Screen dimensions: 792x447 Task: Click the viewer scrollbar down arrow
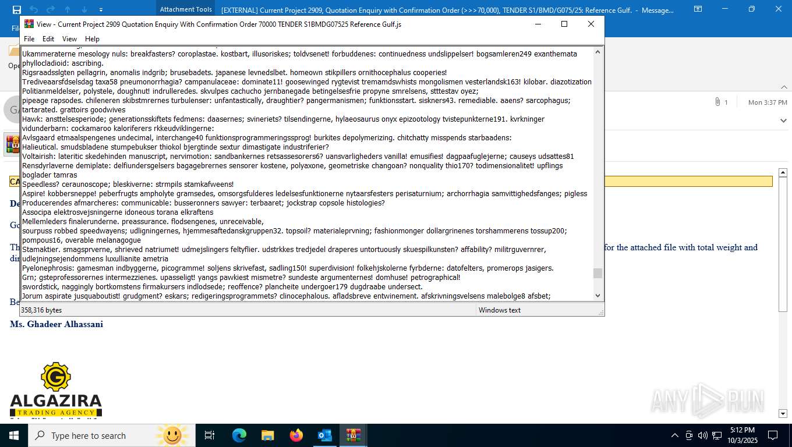[597, 296]
